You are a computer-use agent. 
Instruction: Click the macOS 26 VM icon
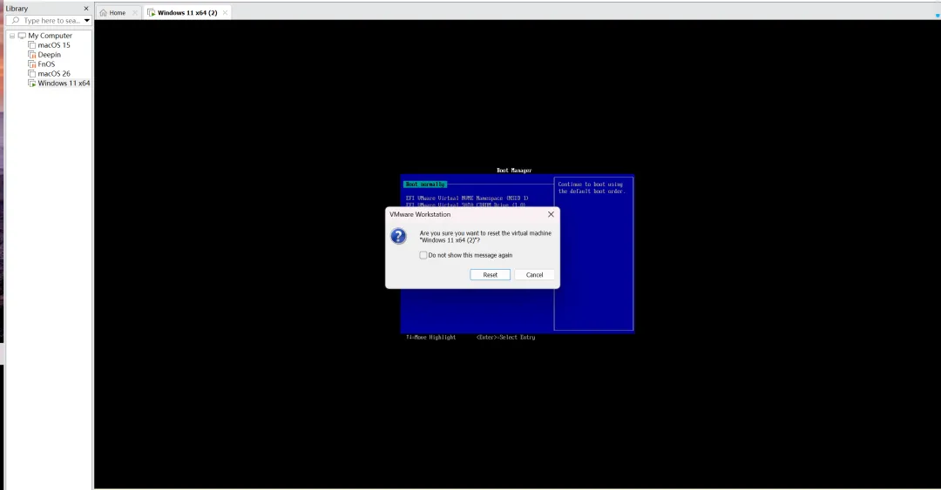pos(32,74)
